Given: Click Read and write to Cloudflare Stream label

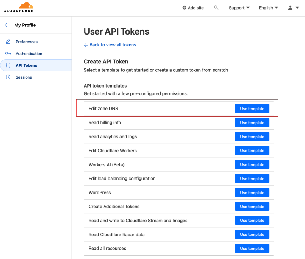Looking at the screenshot, I should [x=138, y=221].
